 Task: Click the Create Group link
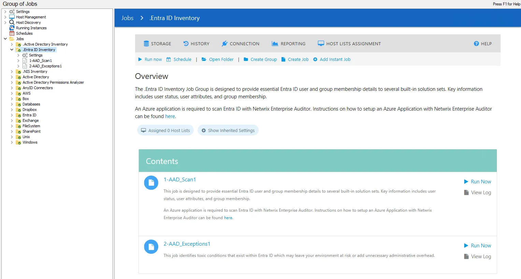click(264, 59)
